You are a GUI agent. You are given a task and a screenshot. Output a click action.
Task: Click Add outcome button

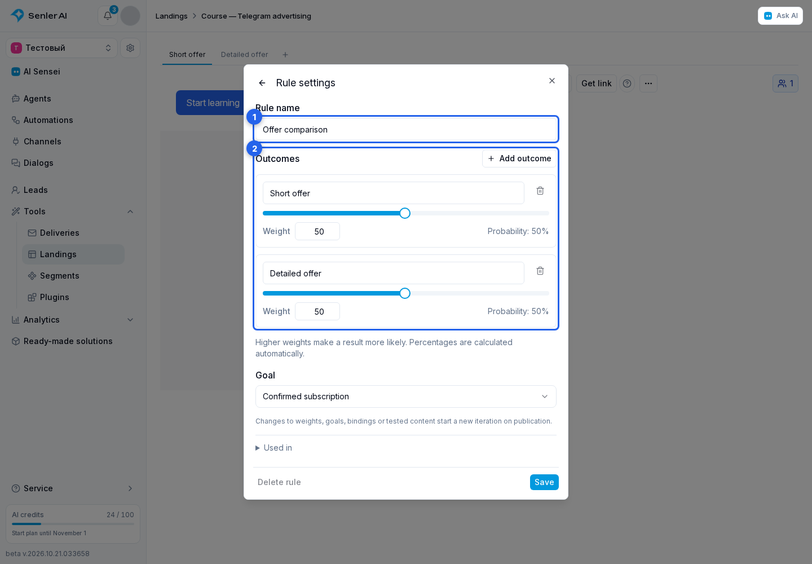click(519, 158)
